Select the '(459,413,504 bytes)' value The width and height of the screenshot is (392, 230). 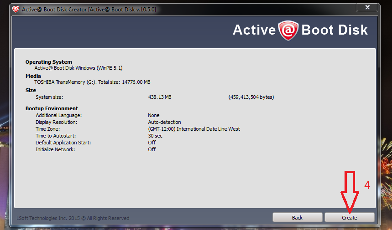point(251,97)
